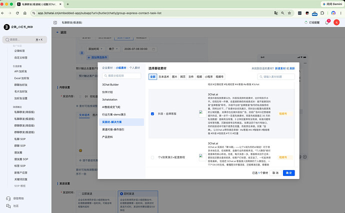Click the black-red square extension icon
Screen dimensions: 345x213
click(307, 13)
